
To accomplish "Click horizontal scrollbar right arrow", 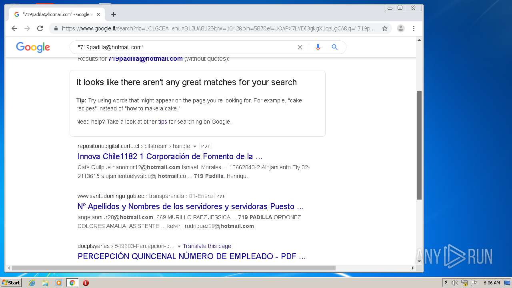I will (x=413, y=268).
